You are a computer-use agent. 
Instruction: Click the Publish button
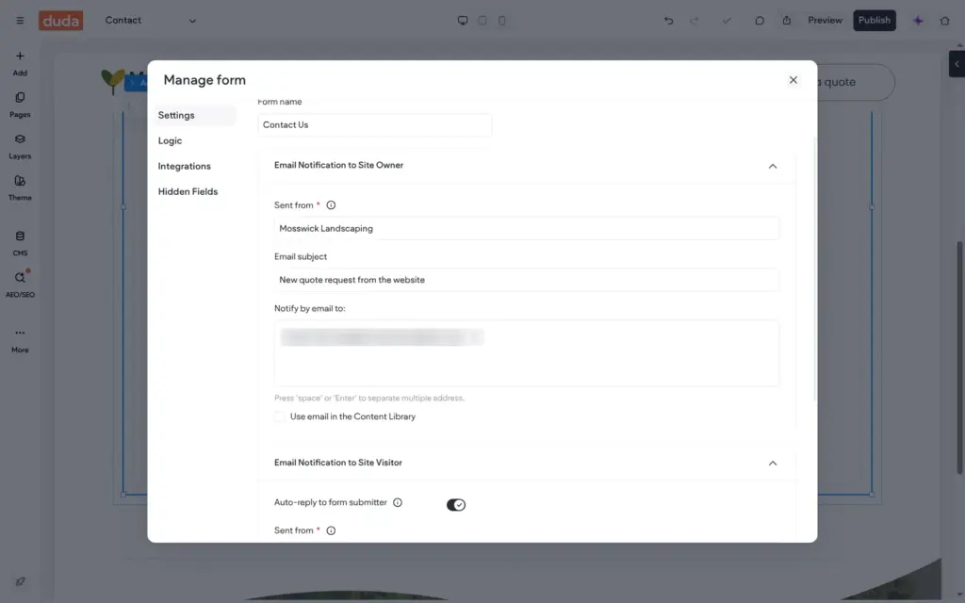pyautogui.click(x=875, y=21)
